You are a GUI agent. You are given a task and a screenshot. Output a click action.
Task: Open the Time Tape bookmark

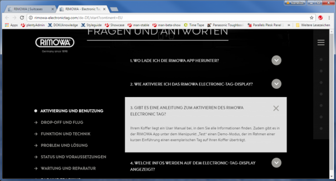click(x=194, y=25)
